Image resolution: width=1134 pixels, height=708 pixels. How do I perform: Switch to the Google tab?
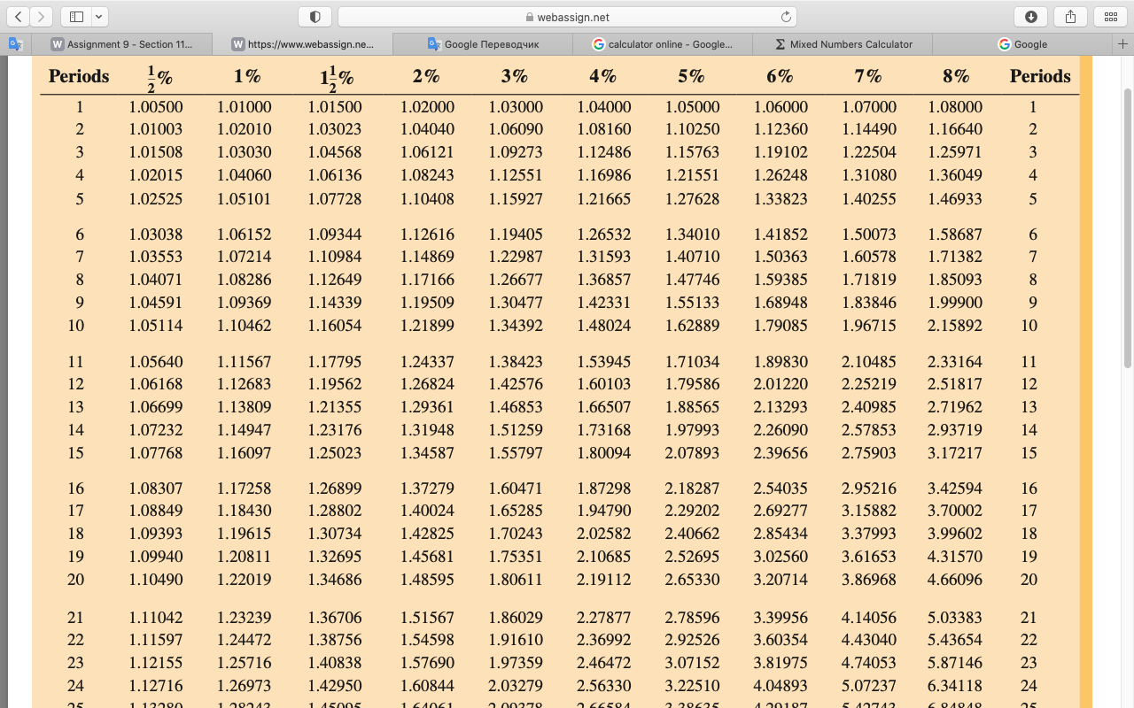coord(1028,43)
